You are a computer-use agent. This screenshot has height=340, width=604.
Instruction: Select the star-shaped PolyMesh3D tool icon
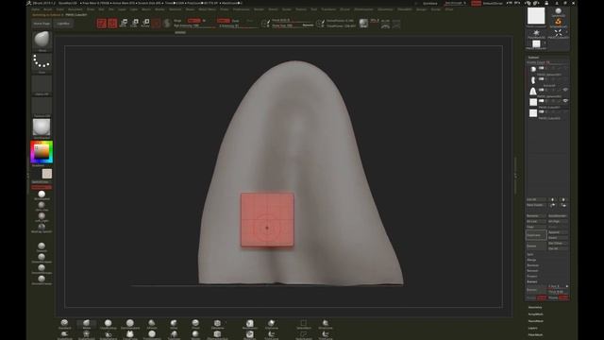coord(536,34)
